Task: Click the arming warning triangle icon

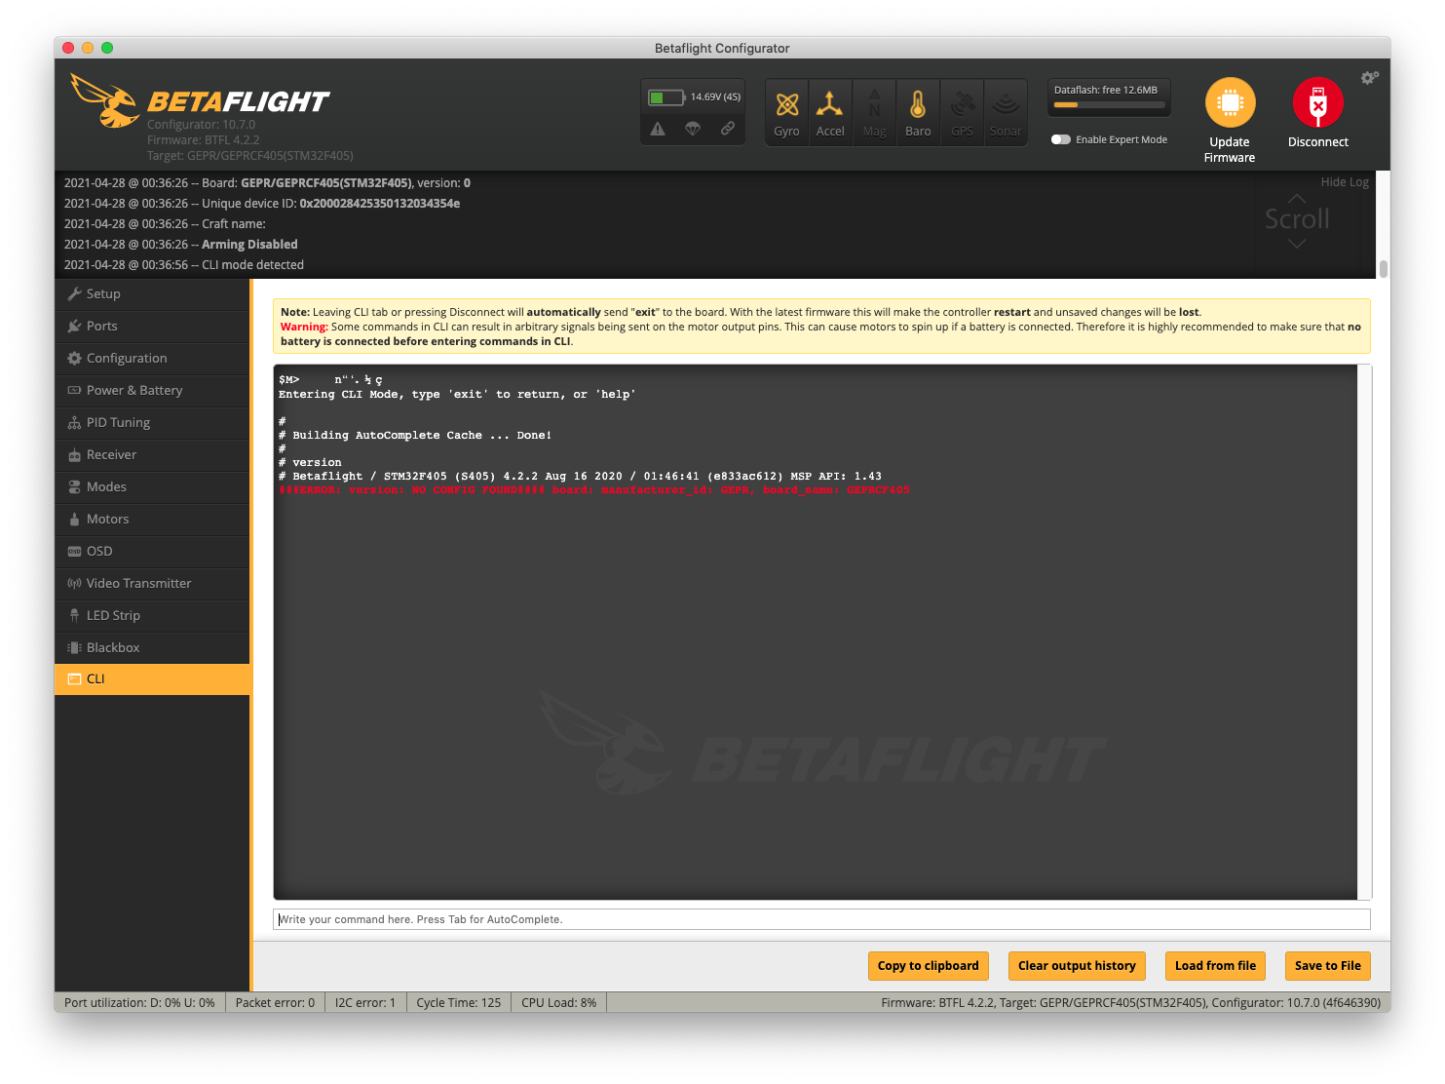Action: click(658, 129)
